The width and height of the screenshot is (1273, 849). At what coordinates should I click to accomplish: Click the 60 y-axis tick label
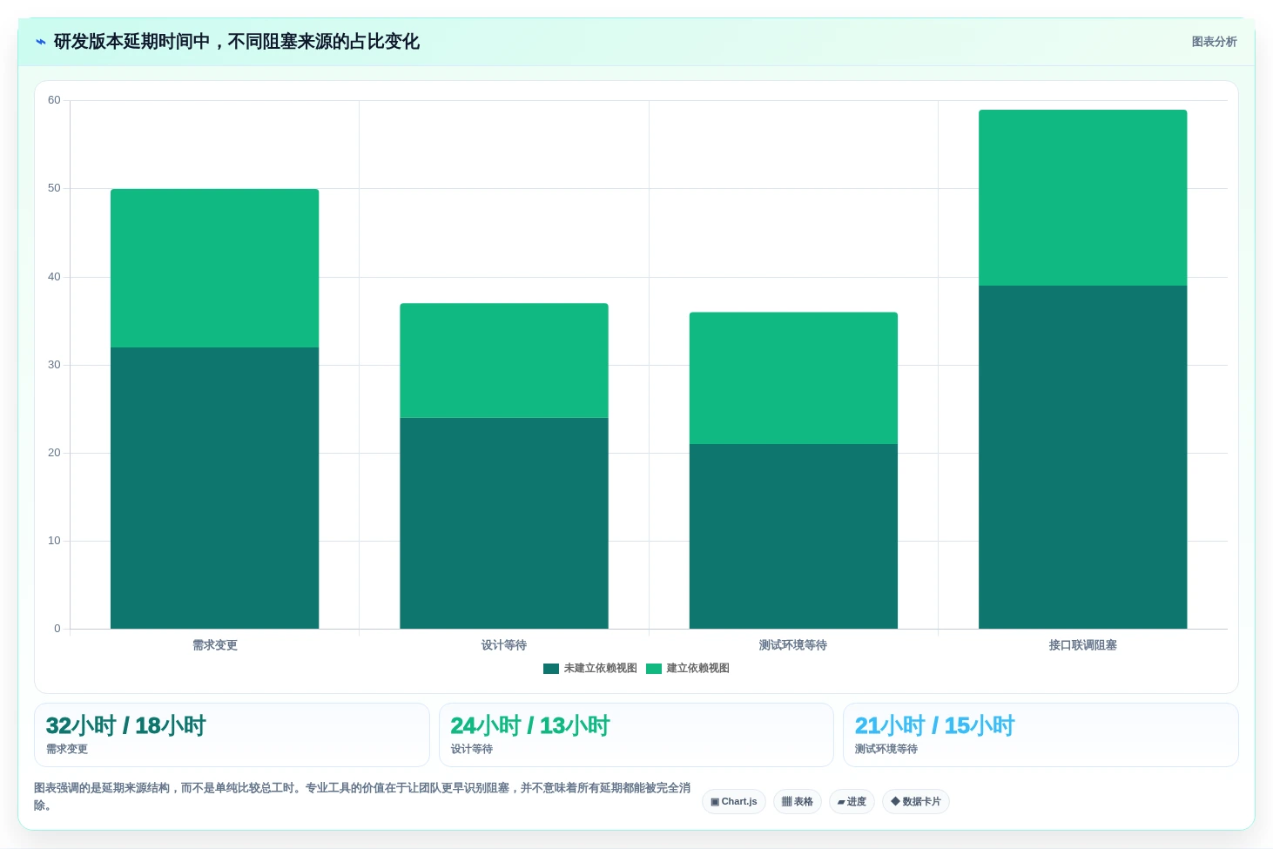(x=54, y=100)
